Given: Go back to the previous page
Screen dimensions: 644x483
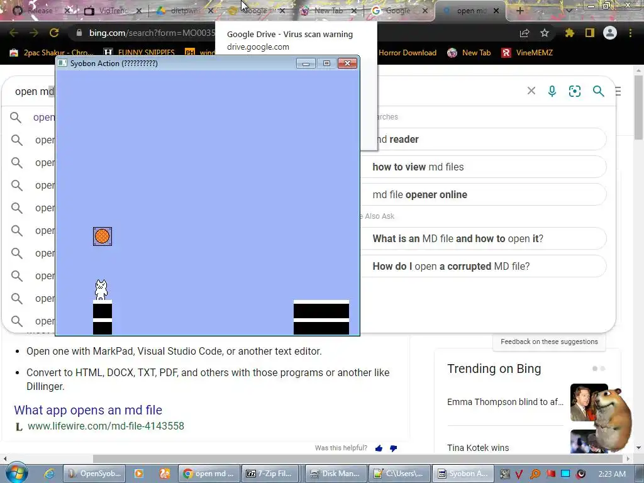Looking at the screenshot, I should [x=14, y=33].
